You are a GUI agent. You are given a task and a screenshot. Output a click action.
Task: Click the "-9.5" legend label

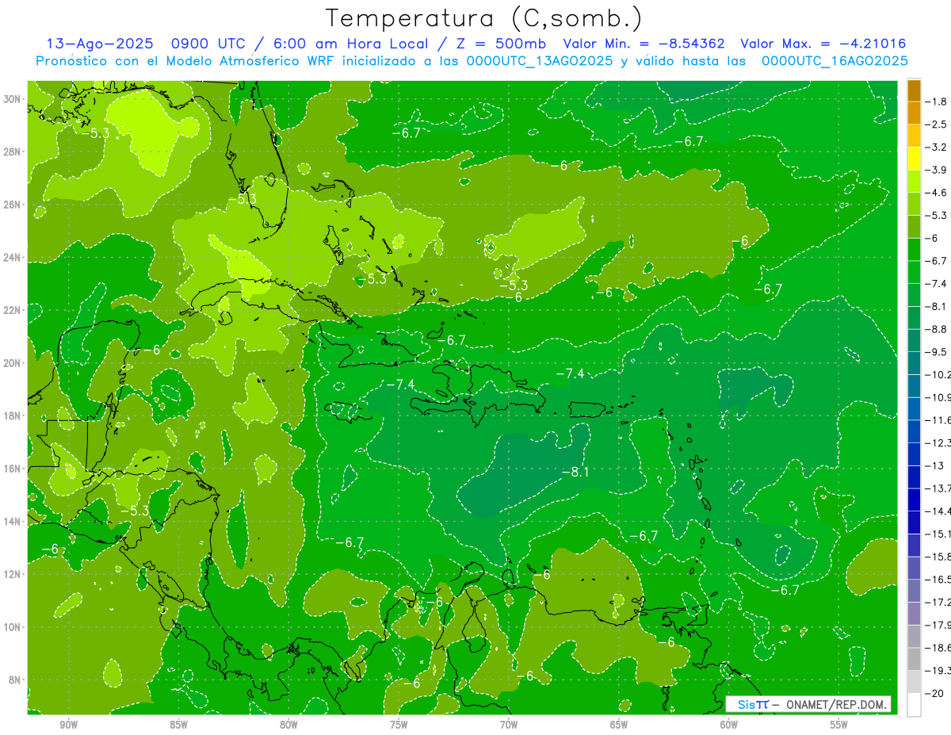coord(938,351)
